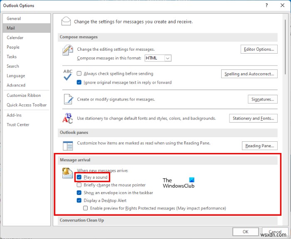Toggle Display a Desktop Alert checkbox

(79, 200)
